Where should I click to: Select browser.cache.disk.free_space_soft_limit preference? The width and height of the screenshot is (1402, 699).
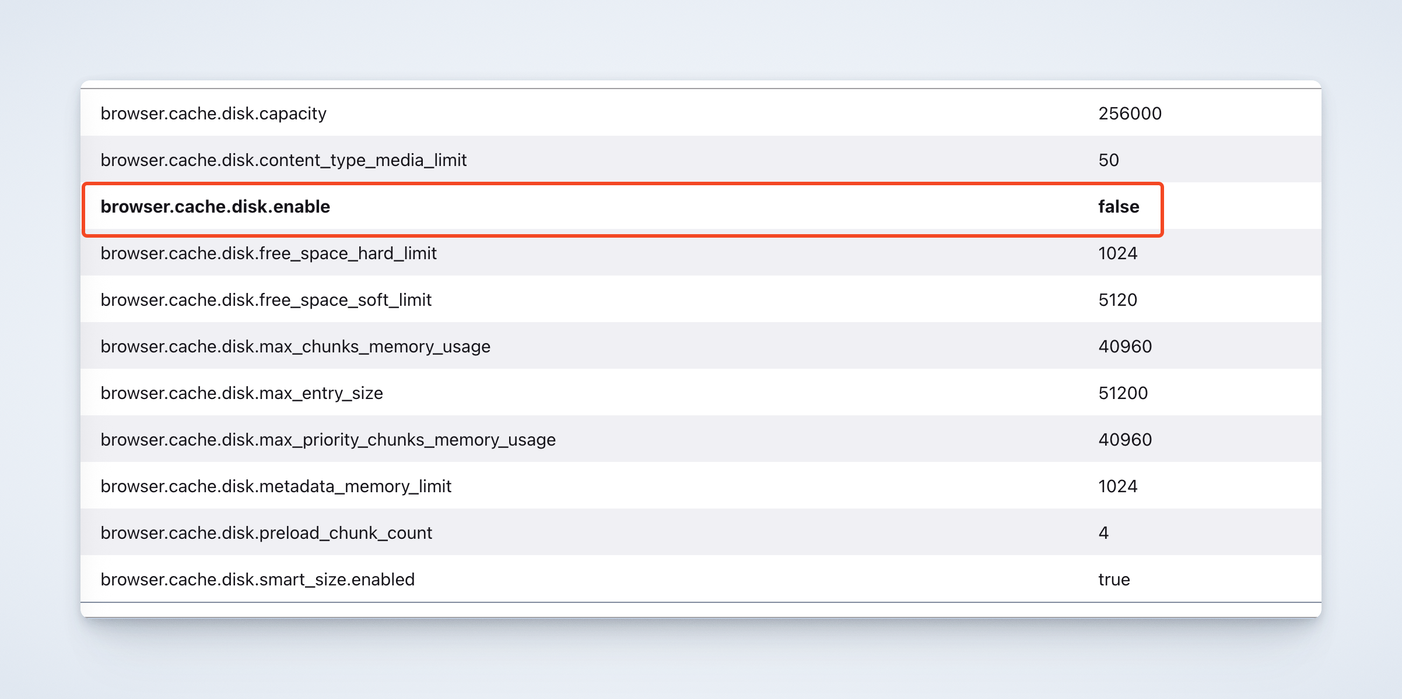tap(266, 300)
